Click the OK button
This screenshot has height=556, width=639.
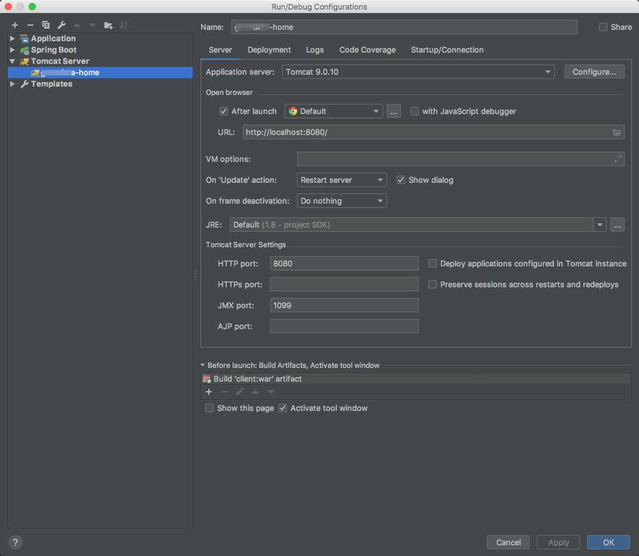coord(608,542)
